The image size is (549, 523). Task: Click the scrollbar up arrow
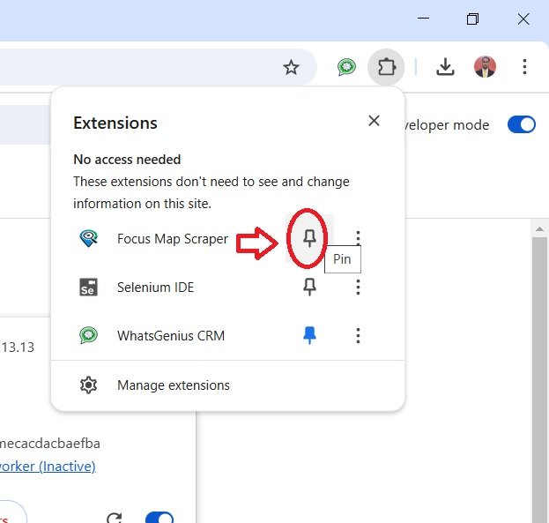[x=539, y=229]
